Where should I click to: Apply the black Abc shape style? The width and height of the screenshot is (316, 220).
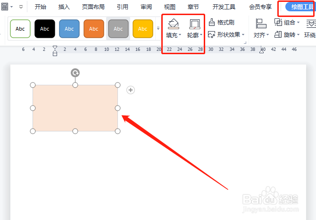coord(45,29)
